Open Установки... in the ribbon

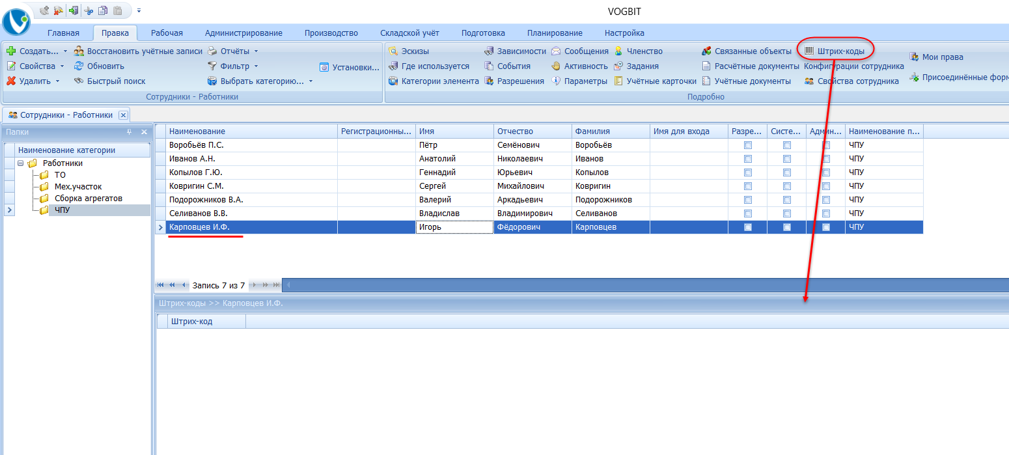point(350,66)
